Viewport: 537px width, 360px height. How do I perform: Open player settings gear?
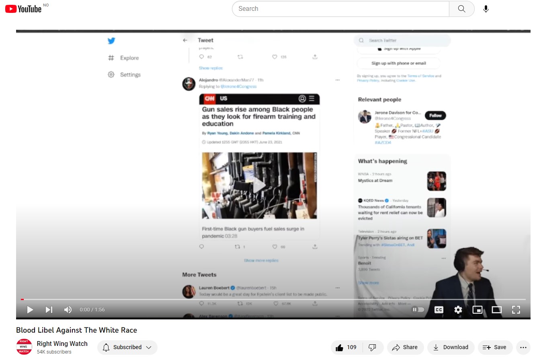click(458, 310)
